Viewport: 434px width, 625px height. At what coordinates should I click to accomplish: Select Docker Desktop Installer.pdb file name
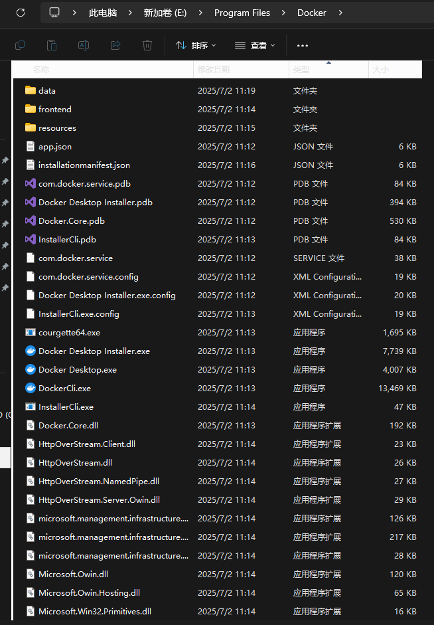pos(95,202)
